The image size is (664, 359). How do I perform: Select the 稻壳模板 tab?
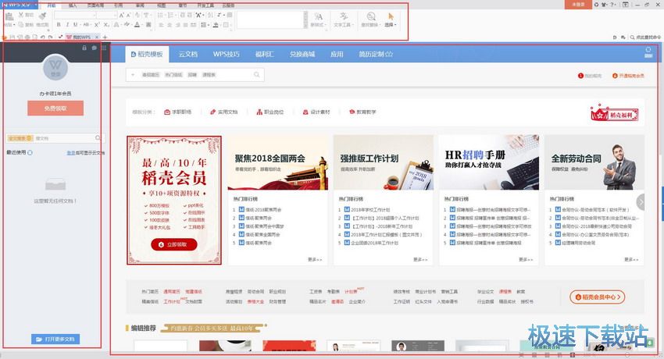147,54
